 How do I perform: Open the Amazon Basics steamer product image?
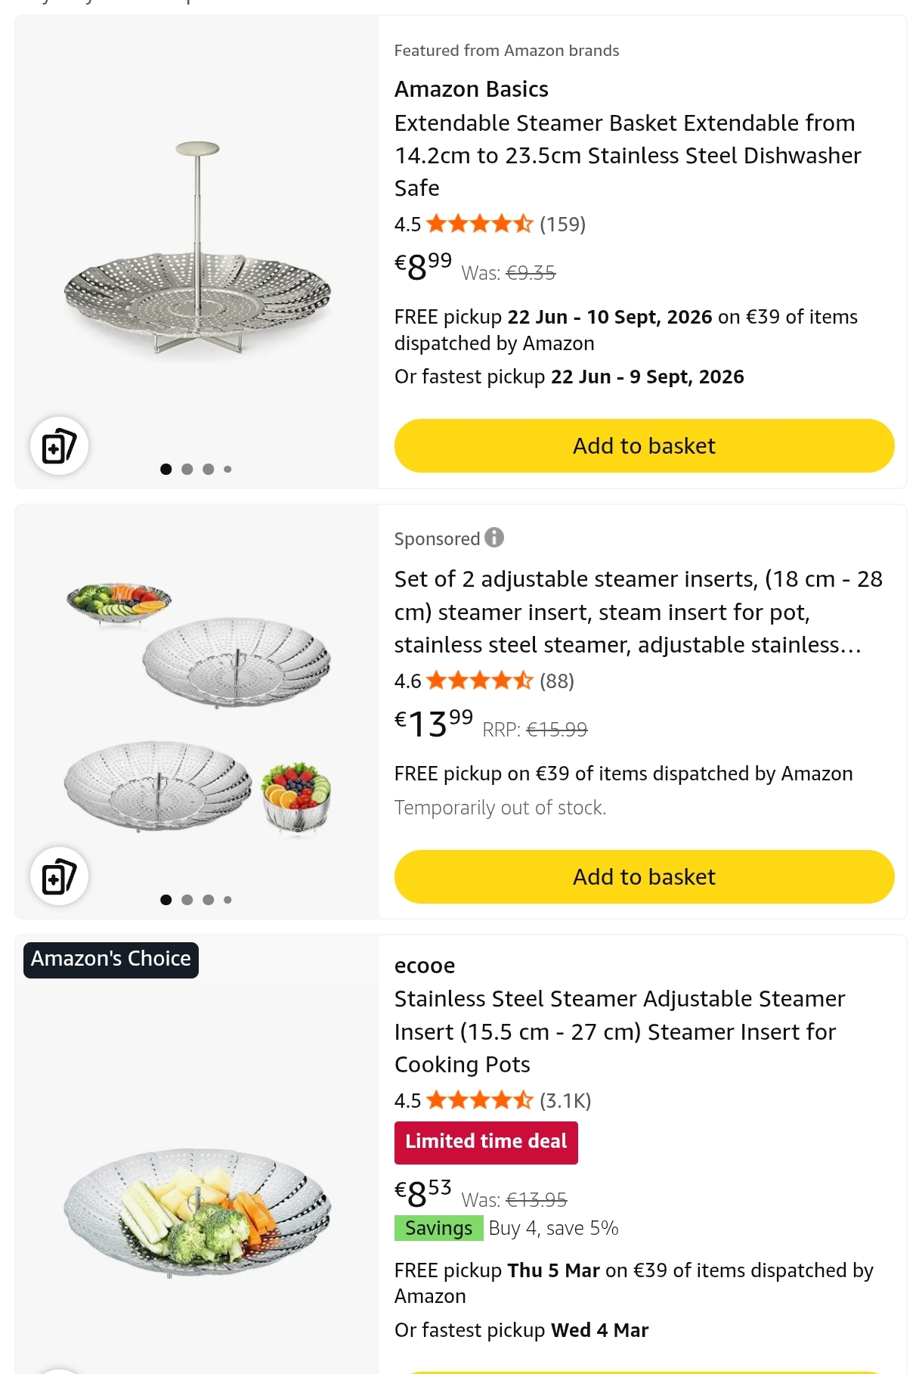[x=197, y=250]
